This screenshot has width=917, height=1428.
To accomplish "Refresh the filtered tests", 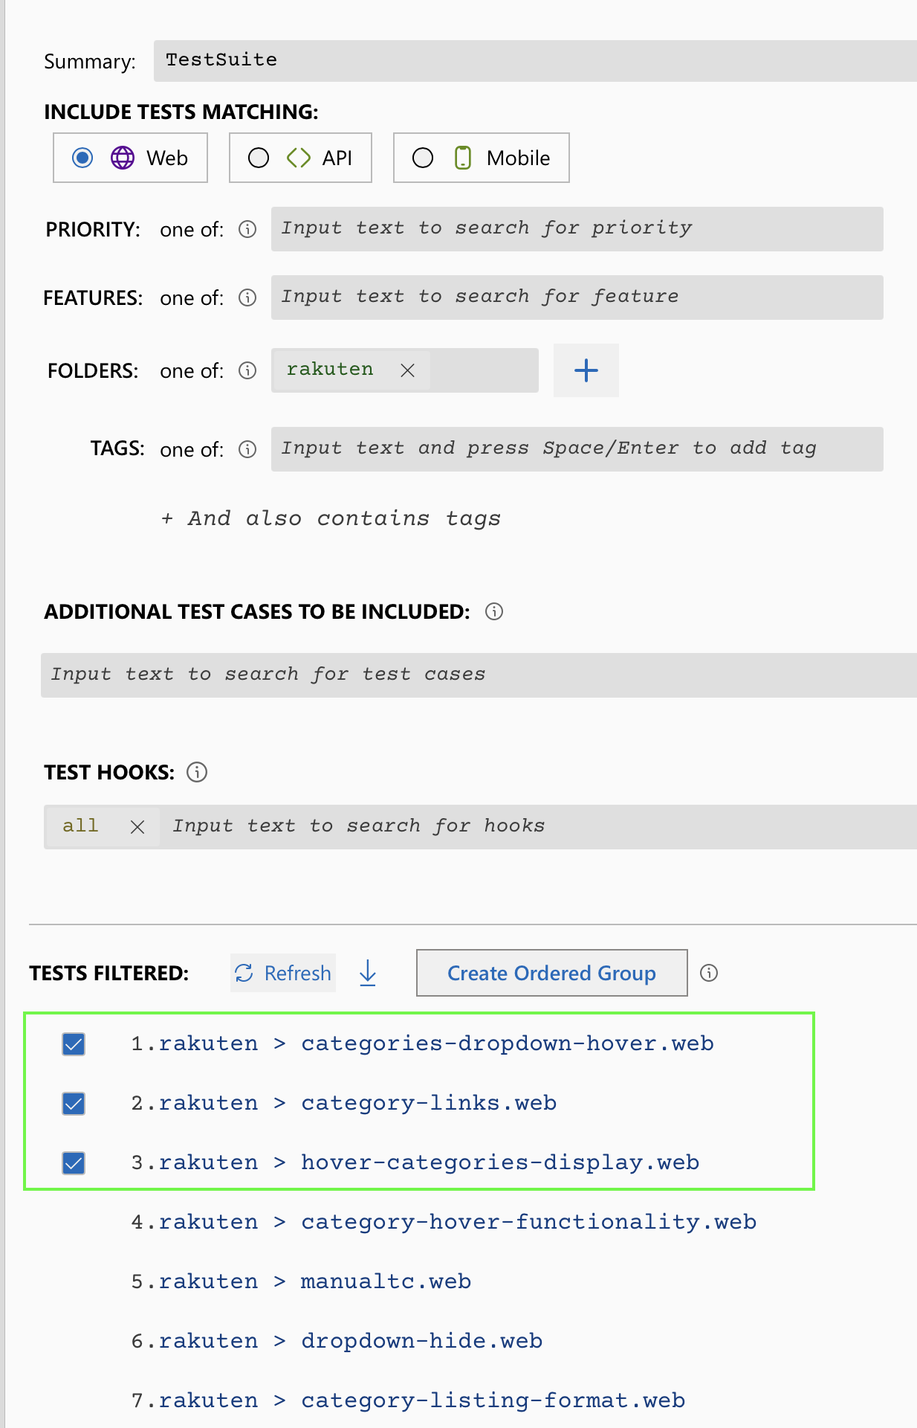I will pos(283,973).
